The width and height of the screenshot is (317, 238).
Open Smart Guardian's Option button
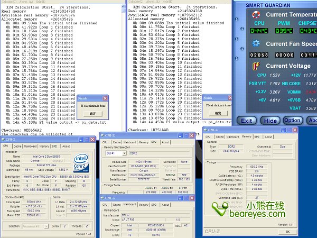click(x=292, y=121)
